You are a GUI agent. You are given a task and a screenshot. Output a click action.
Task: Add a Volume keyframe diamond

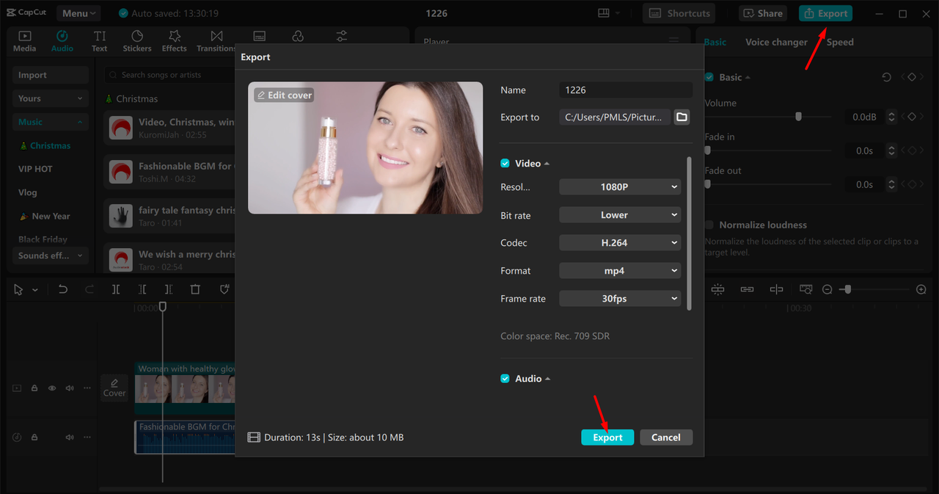[912, 117]
